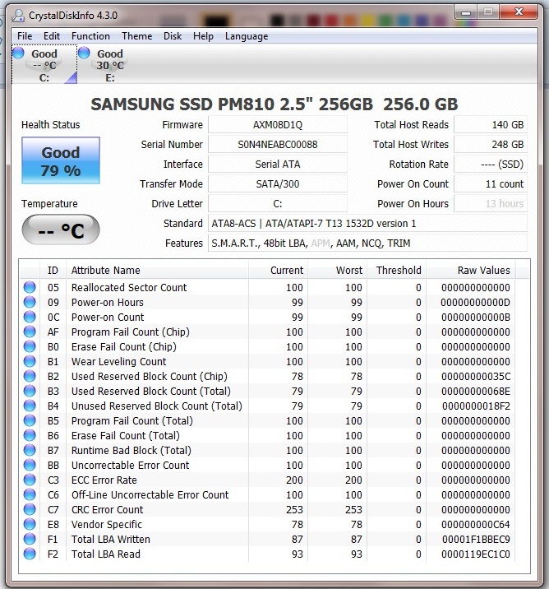
Task: Click status orb of Runtime Bad Block row
Action: (x=30, y=450)
